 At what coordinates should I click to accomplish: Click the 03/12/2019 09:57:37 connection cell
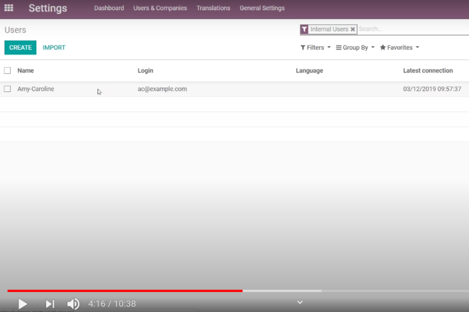(x=432, y=89)
